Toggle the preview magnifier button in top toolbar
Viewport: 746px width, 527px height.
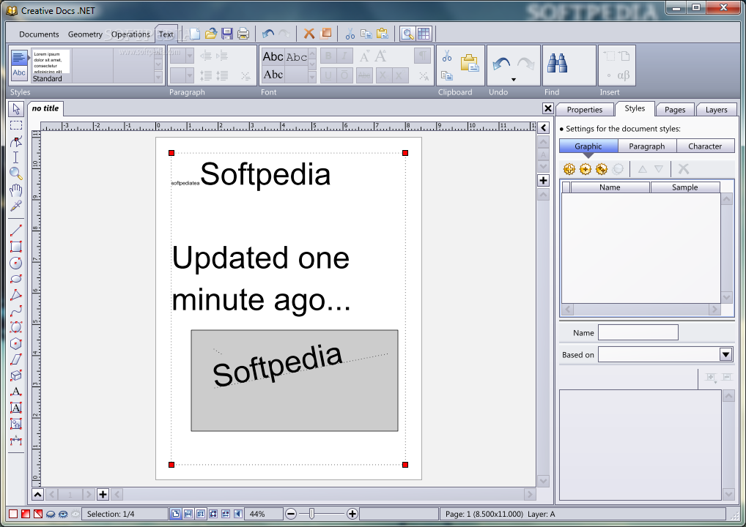(x=407, y=33)
